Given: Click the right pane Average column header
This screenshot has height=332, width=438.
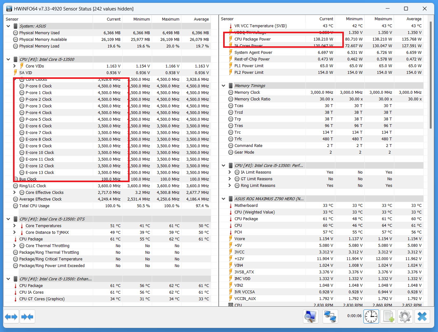Looking at the screenshot, I should coord(414,19).
